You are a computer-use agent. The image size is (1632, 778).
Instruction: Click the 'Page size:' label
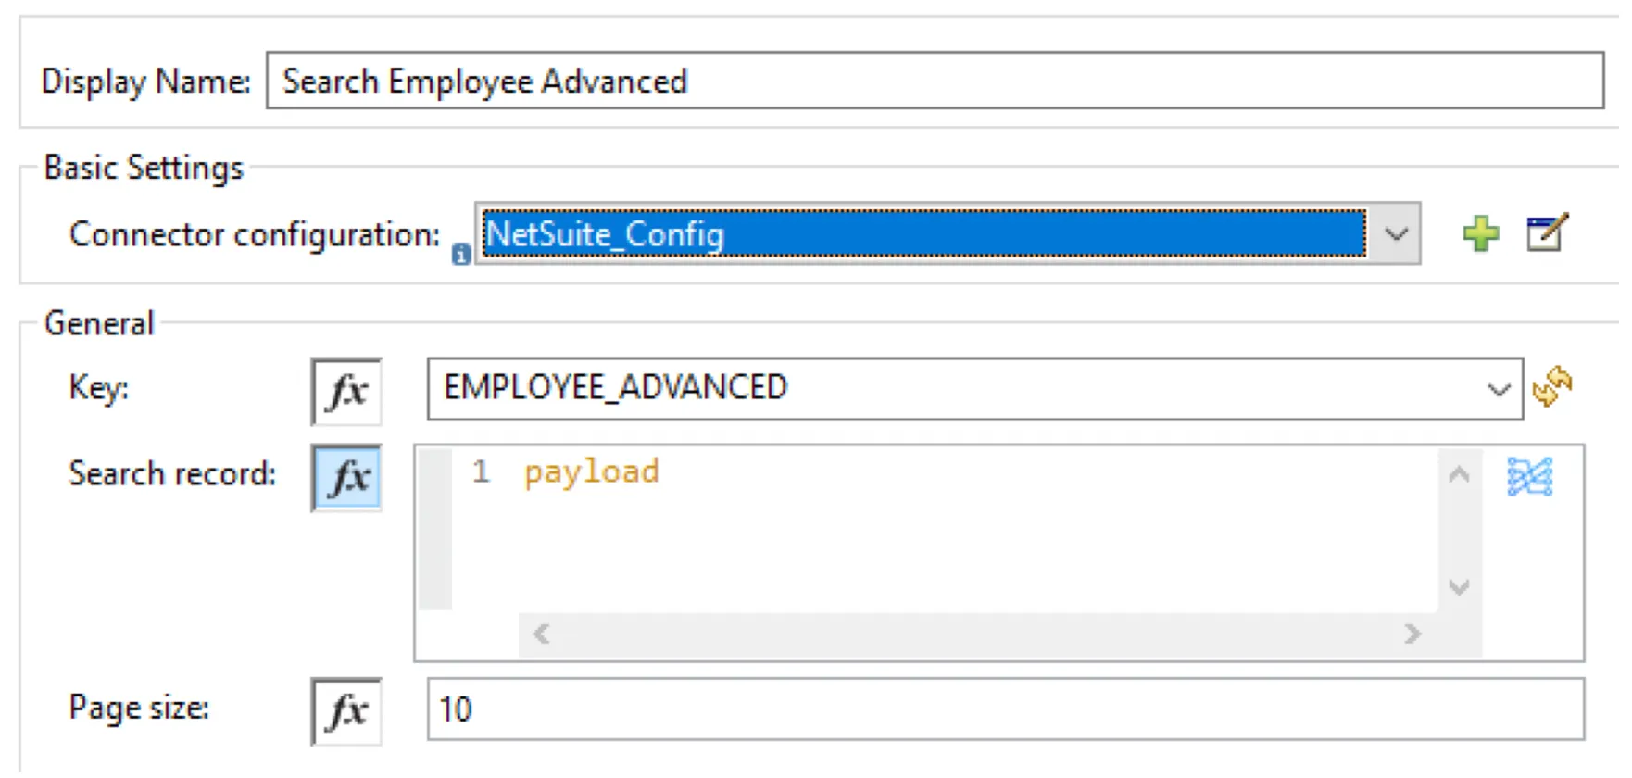(139, 709)
